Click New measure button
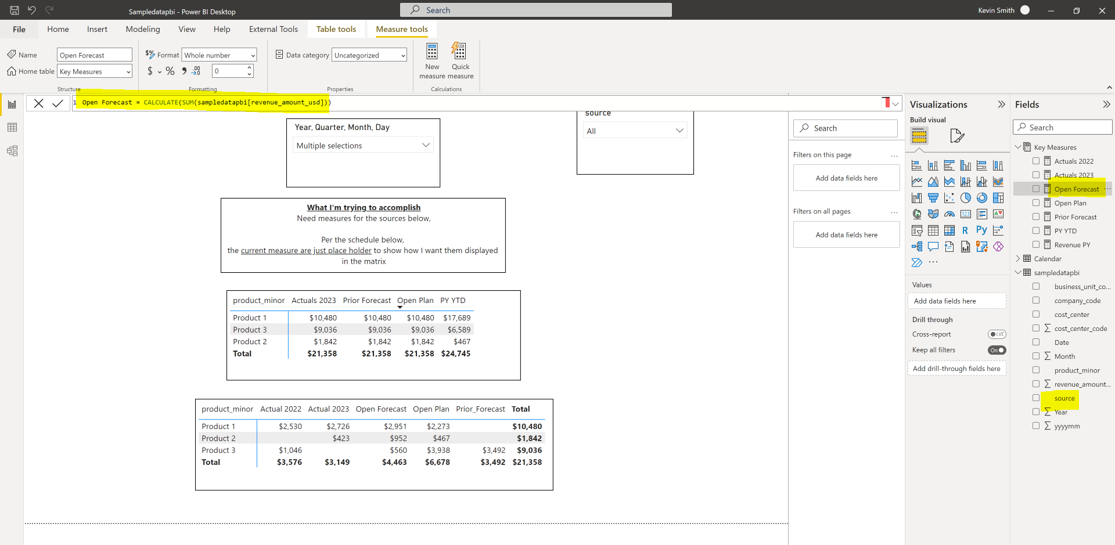Screen dimensions: 1115x545 [x=432, y=60]
